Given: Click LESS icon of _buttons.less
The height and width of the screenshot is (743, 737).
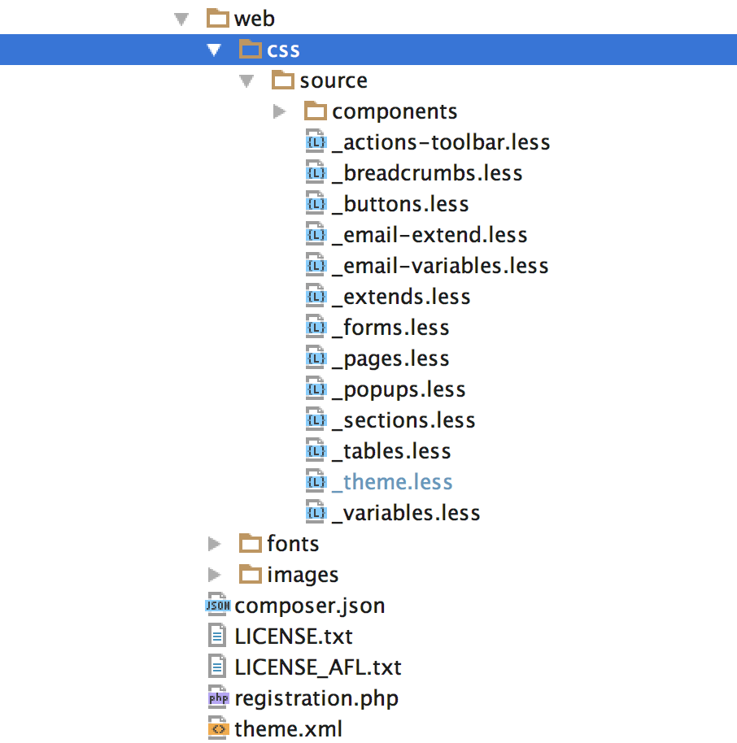Looking at the screenshot, I should [316, 203].
